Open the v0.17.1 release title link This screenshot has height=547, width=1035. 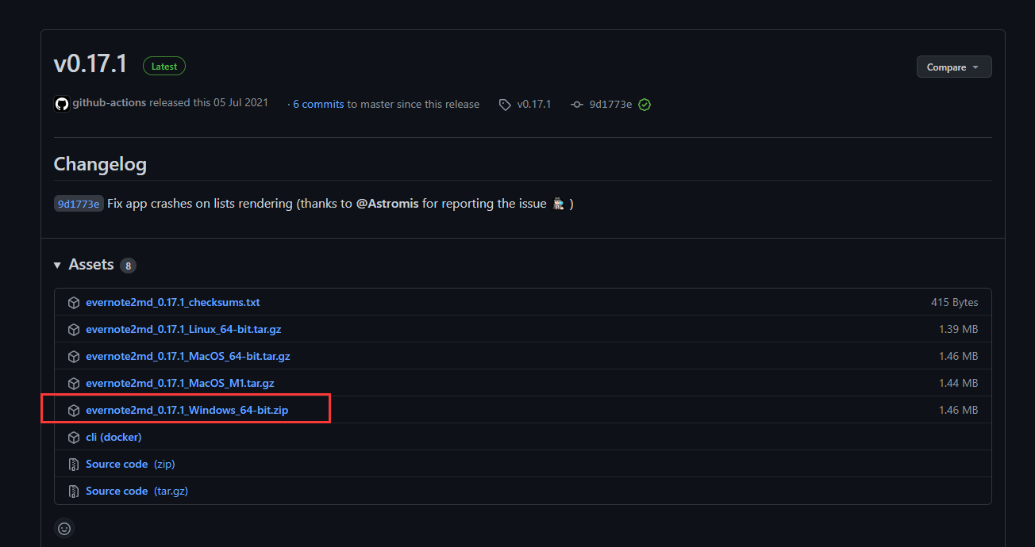[x=90, y=64]
